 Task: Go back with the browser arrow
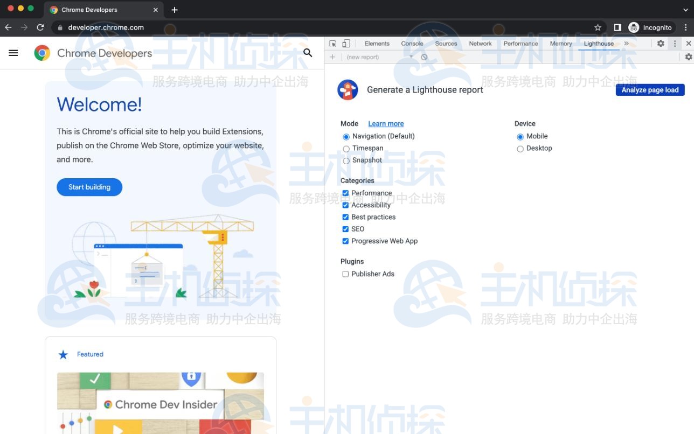8,27
